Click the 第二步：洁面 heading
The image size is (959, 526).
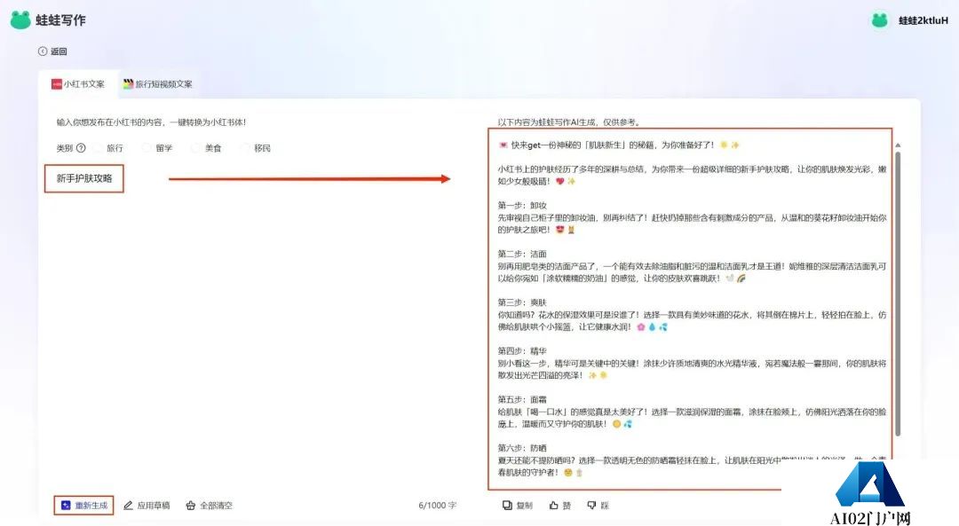tap(522, 254)
